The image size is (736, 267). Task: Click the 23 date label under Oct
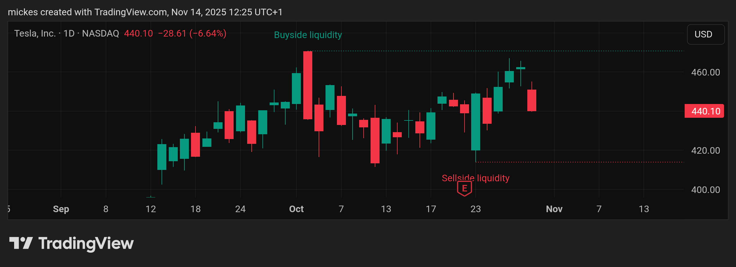(x=475, y=209)
